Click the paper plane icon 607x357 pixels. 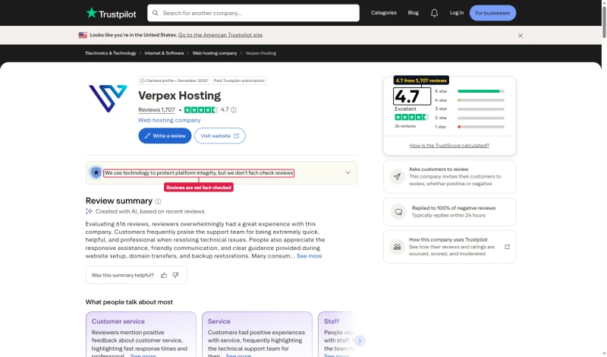397,176
